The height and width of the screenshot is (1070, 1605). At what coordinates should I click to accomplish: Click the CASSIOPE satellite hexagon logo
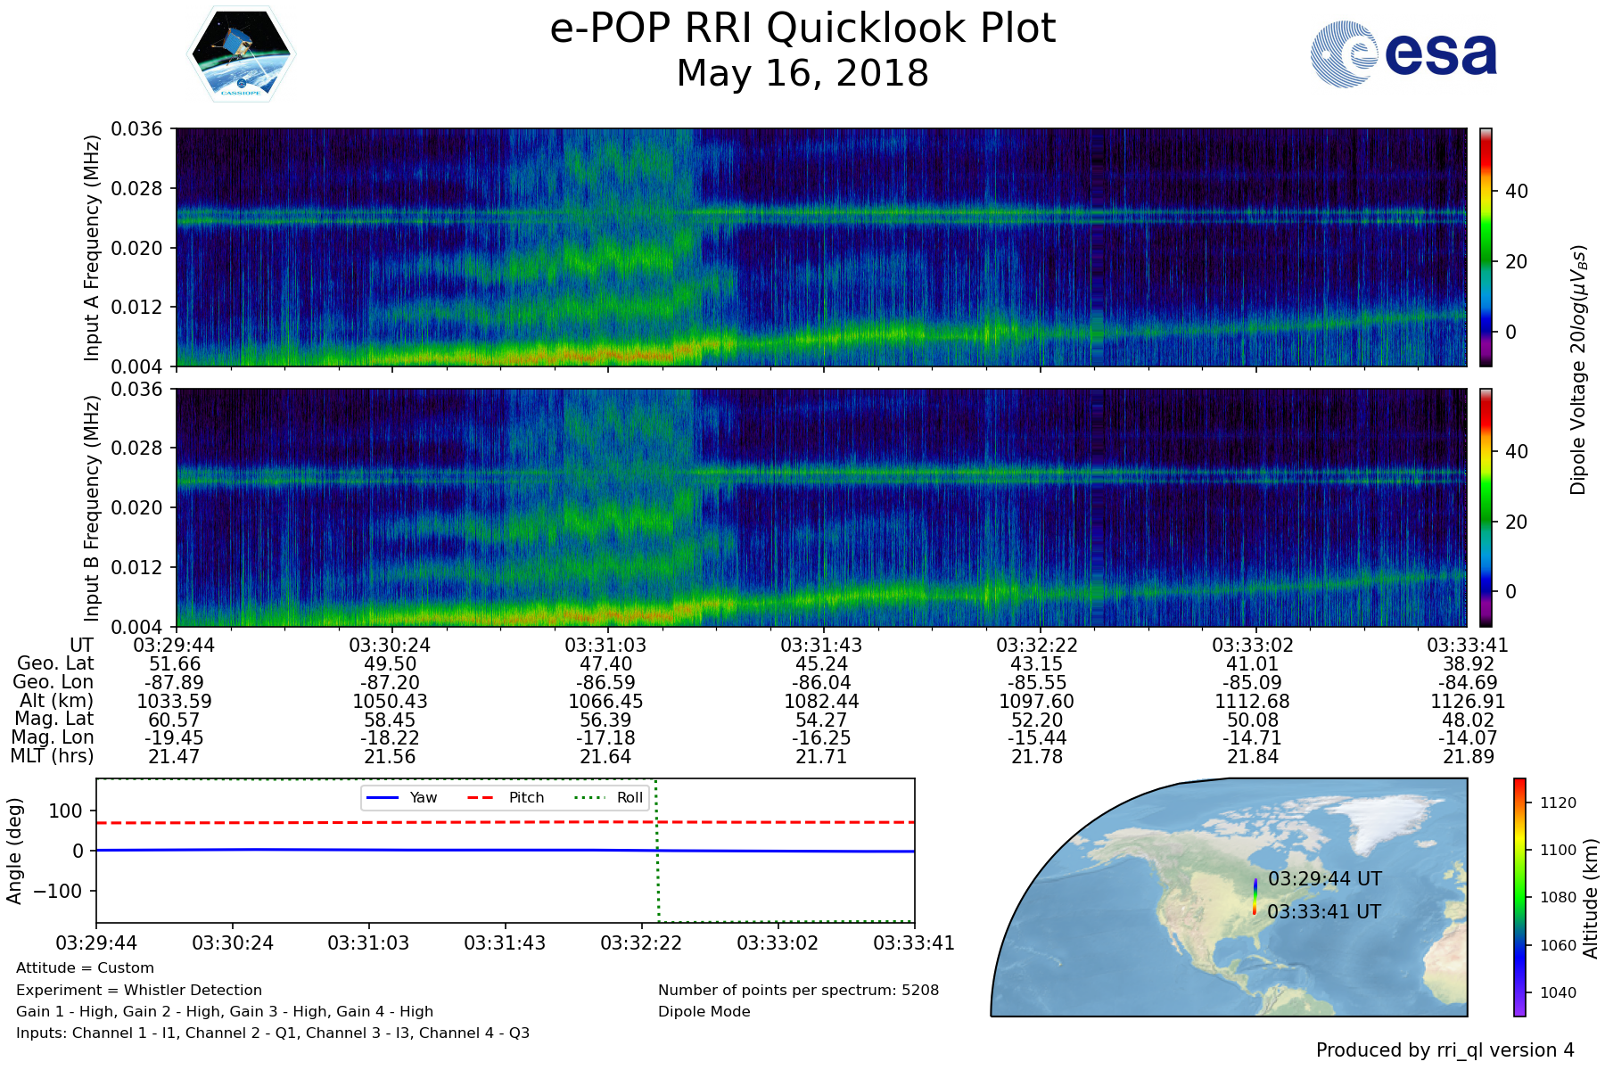(x=241, y=54)
